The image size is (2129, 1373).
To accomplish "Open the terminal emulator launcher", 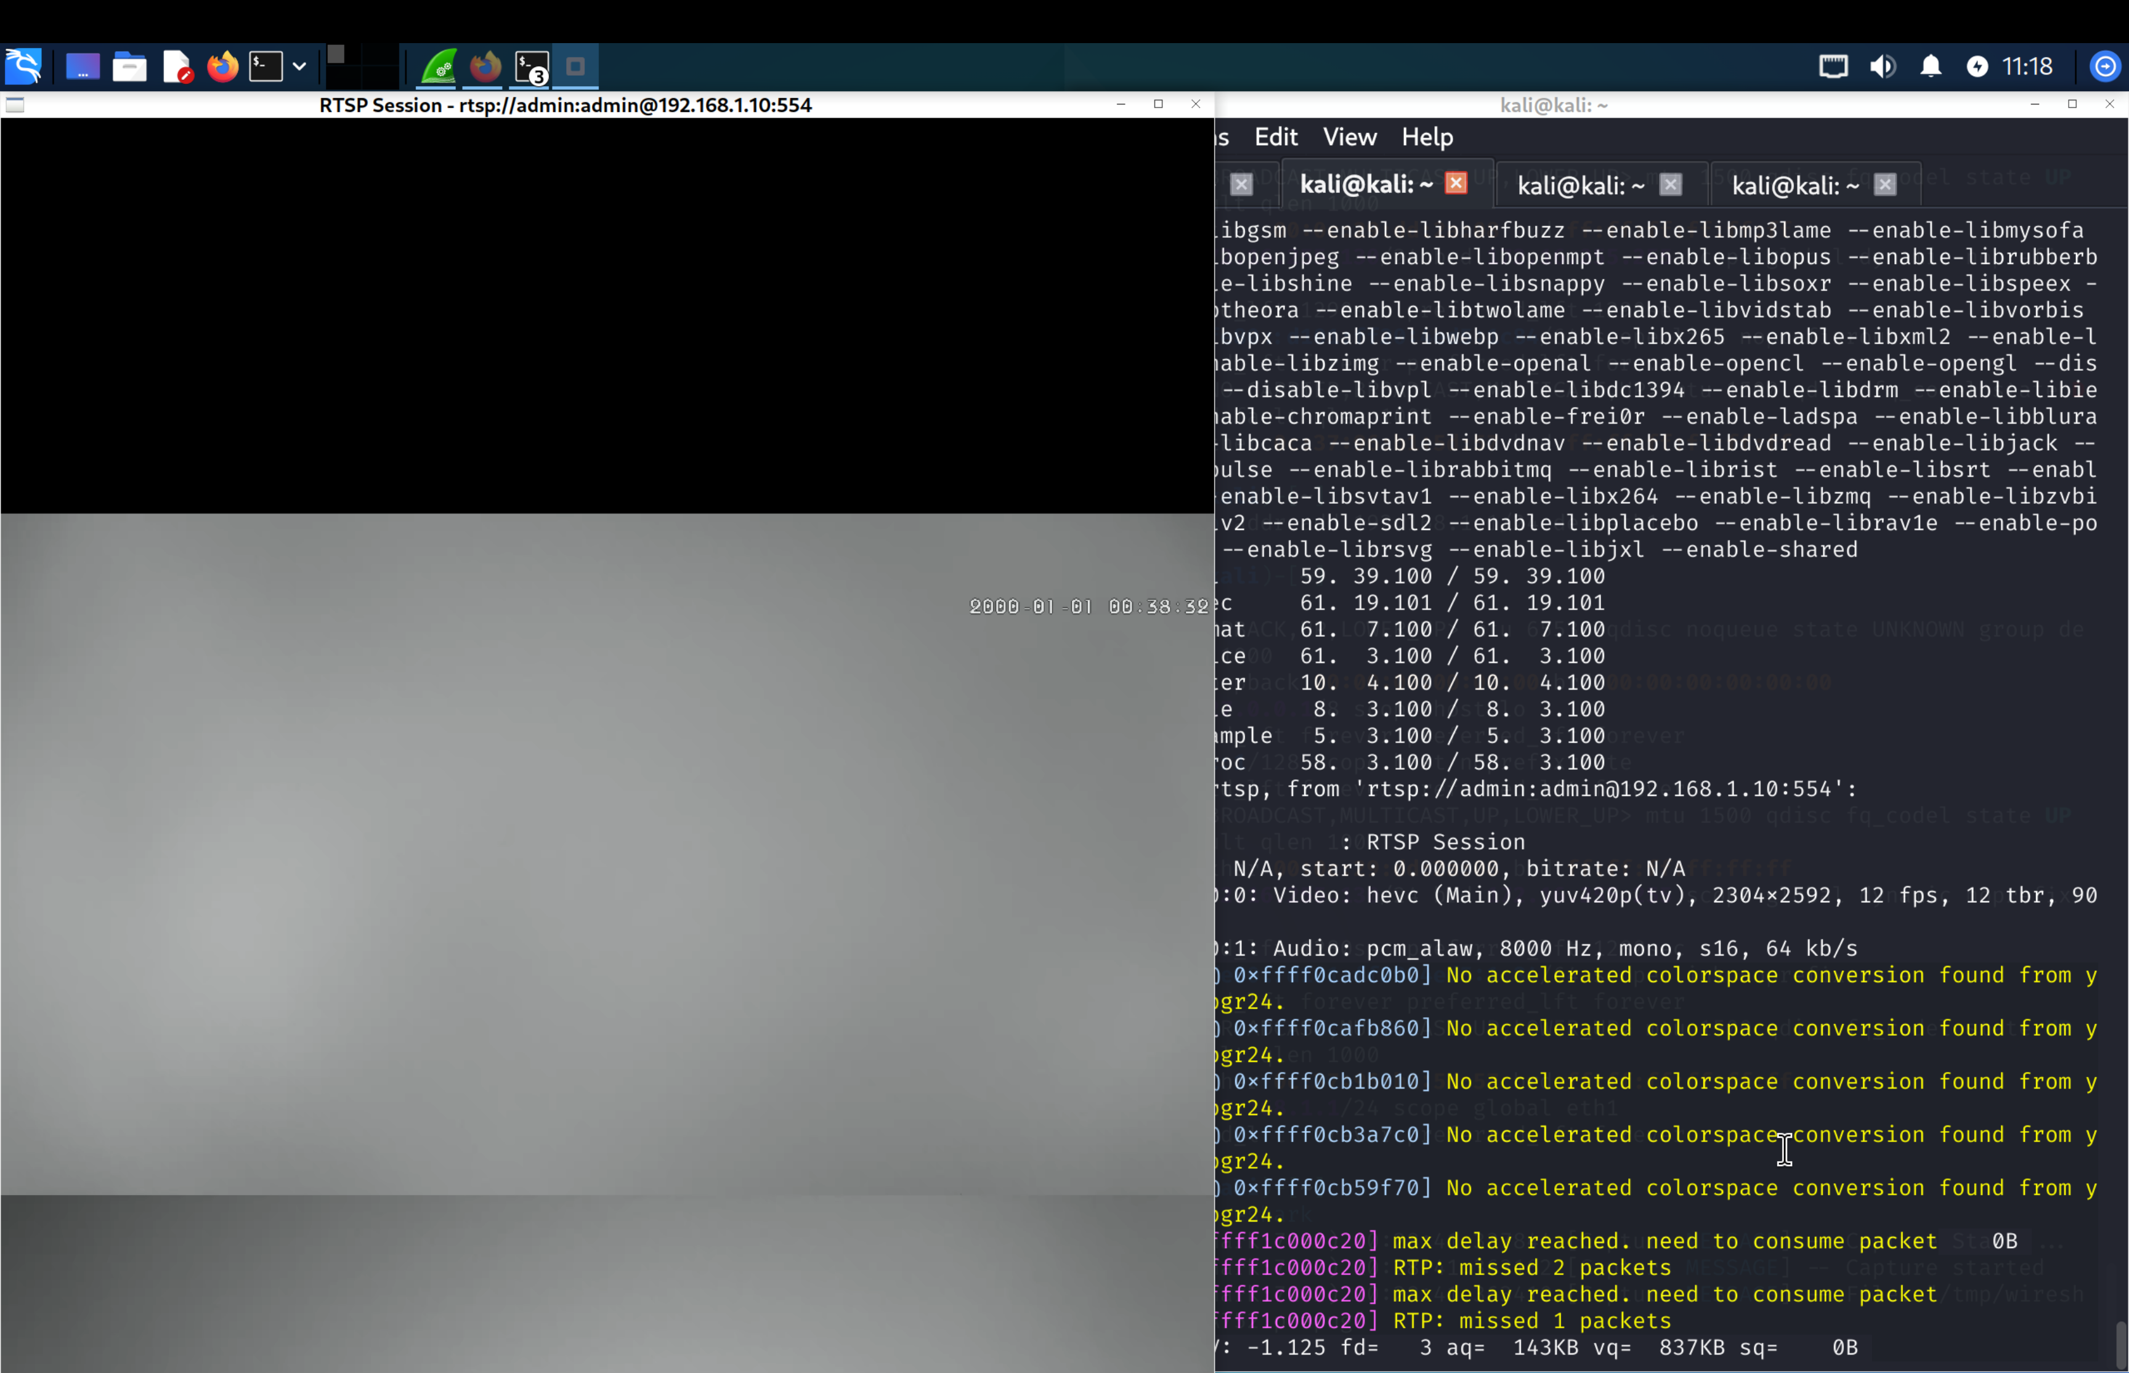I will coord(266,67).
